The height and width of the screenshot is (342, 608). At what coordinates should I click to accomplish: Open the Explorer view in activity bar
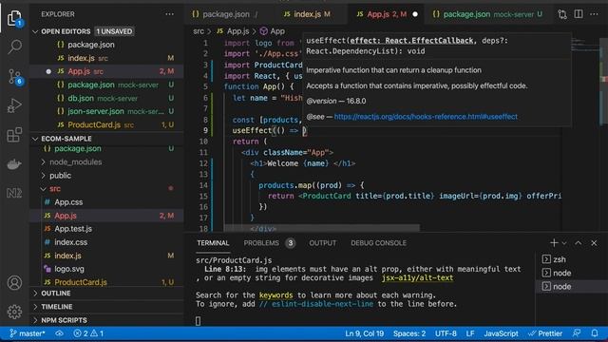point(14,18)
